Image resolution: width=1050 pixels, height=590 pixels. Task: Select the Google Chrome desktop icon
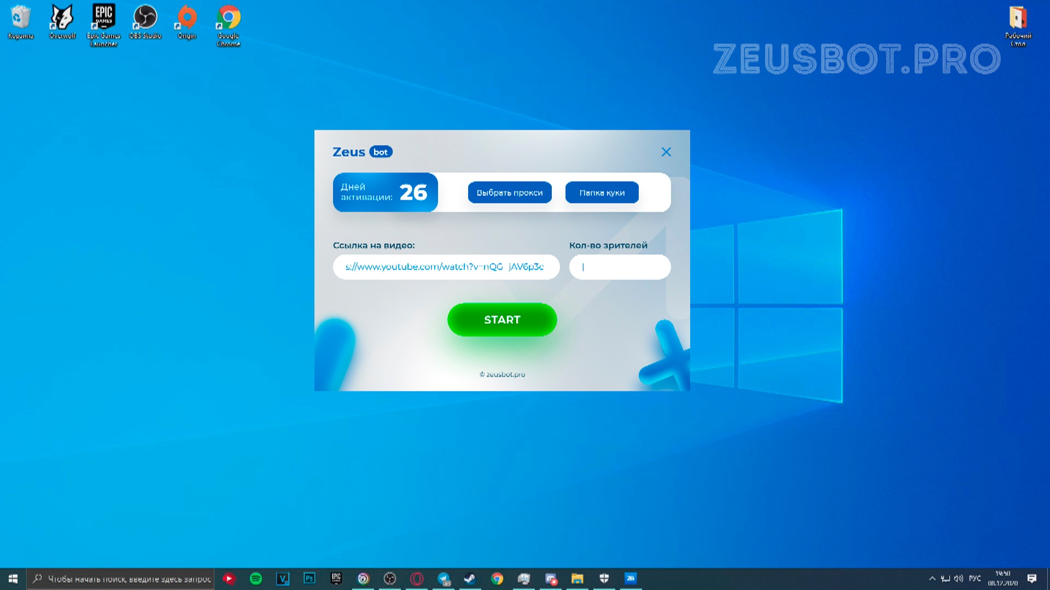tap(228, 25)
